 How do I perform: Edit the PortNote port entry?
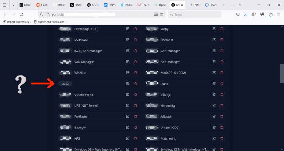click(x=128, y=116)
